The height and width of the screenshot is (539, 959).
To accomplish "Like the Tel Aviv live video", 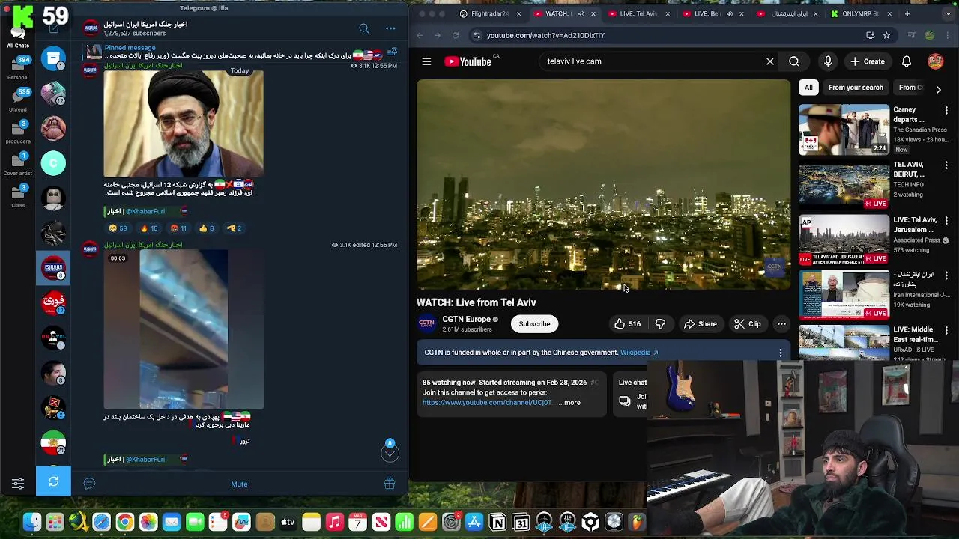I will click(627, 324).
